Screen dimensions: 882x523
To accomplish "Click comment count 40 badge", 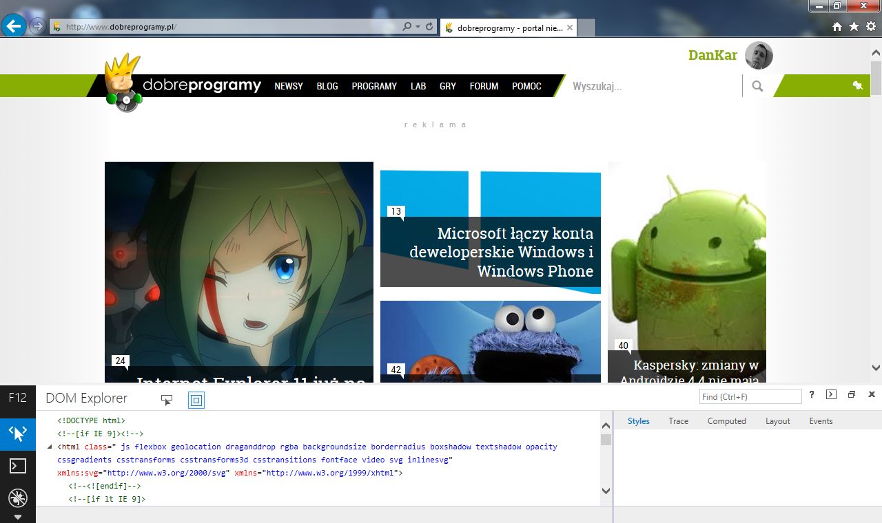I will click(x=623, y=346).
